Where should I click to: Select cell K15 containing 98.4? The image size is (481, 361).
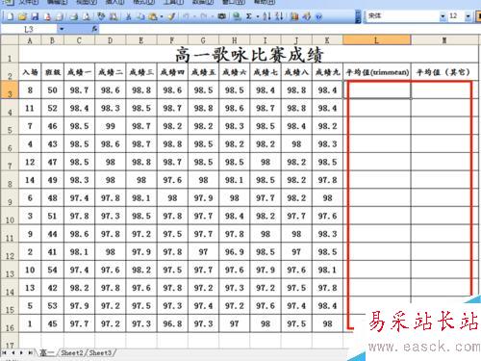327,305
